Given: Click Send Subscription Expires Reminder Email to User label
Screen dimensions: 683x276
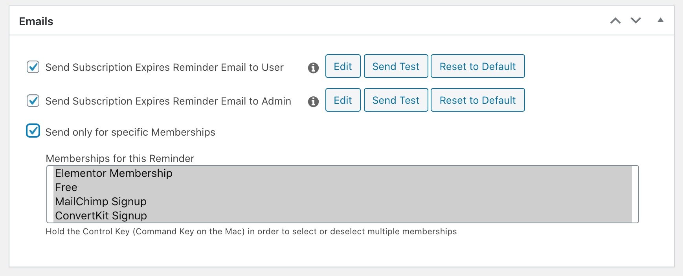Looking at the screenshot, I should coord(164,67).
